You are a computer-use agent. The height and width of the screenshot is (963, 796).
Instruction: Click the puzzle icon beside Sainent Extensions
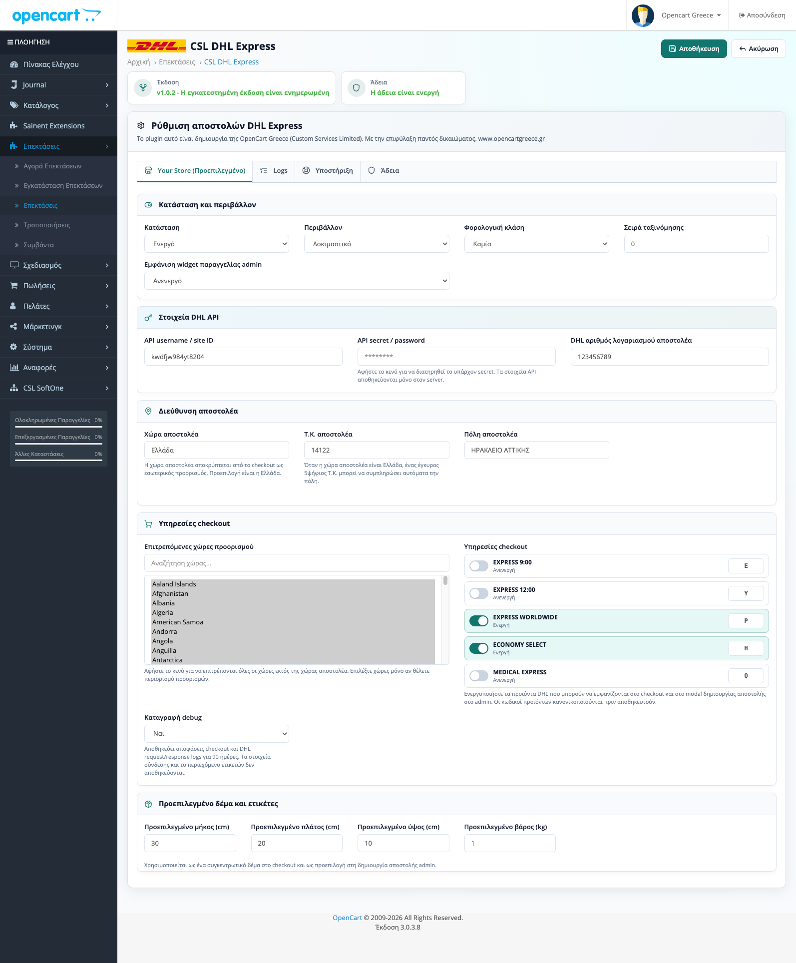pyautogui.click(x=14, y=126)
